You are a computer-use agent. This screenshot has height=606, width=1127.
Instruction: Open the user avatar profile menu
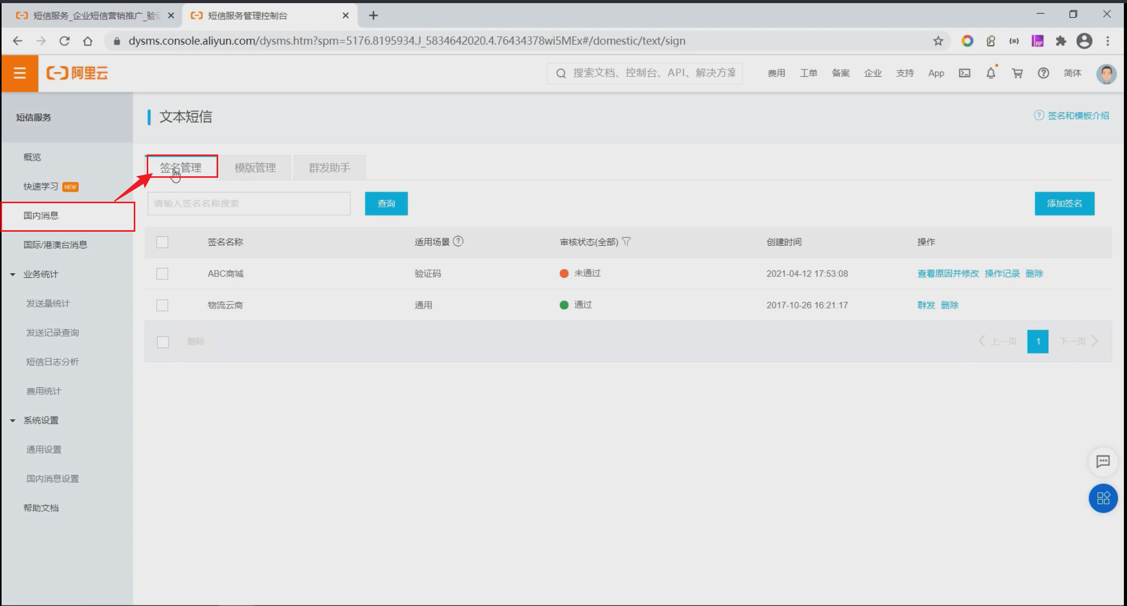(1106, 73)
